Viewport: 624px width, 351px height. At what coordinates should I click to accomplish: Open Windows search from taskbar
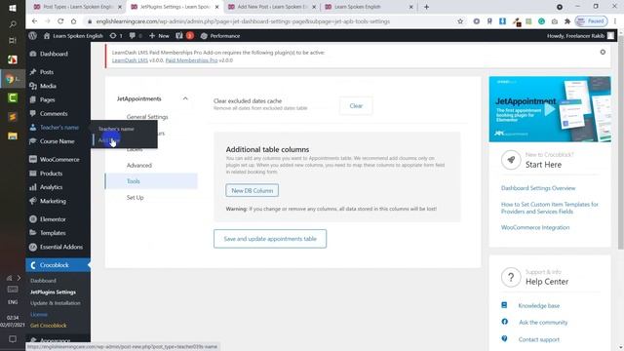13,24
